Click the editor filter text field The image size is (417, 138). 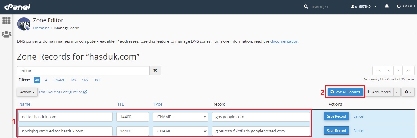83,71
